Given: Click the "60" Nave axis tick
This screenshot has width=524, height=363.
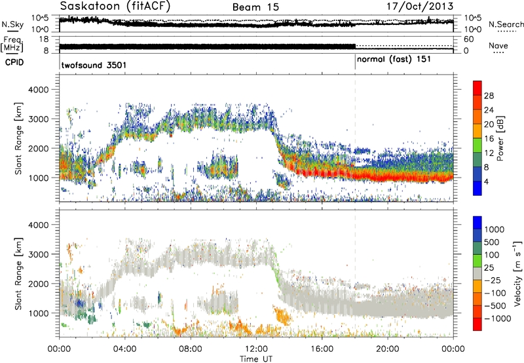Looking at the screenshot, I should click(x=468, y=39).
